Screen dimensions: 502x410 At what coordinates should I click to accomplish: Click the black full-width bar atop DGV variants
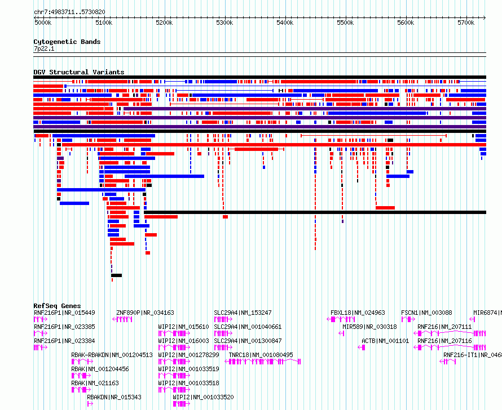[x=259, y=77]
